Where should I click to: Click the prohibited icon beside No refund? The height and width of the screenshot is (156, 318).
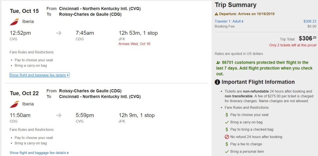tap(227, 137)
